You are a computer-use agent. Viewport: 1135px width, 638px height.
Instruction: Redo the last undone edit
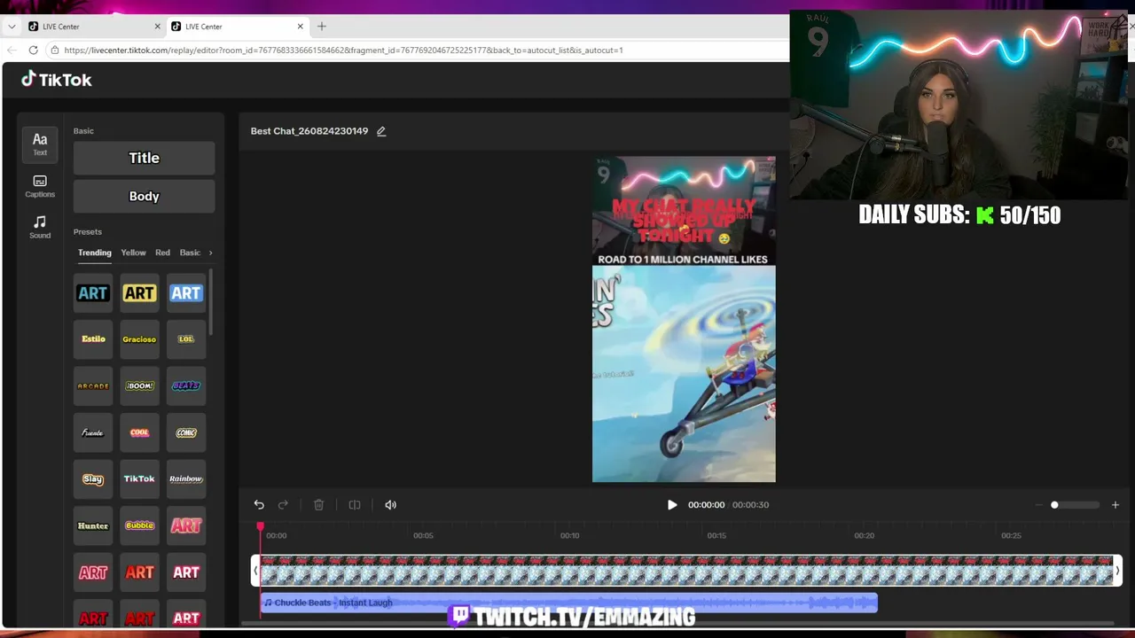(283, 505)
